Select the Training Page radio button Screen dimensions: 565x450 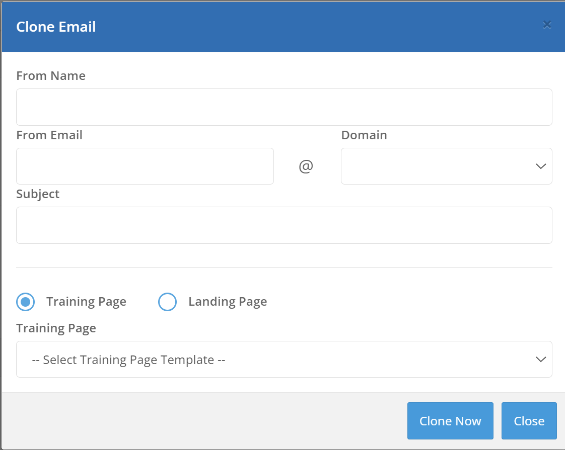click(x=26, y=302)
